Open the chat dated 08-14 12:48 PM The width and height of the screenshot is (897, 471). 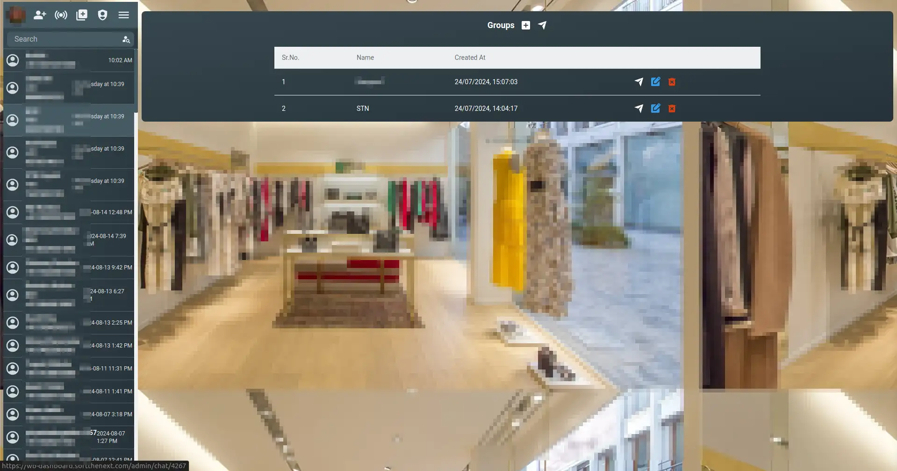point(69,212)
